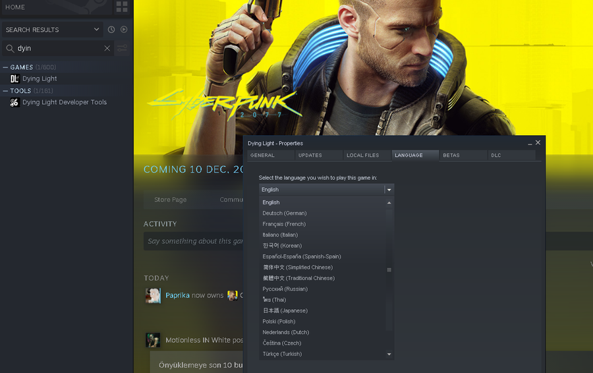The height and width of the screenshot is (373, 593).
Task: Open the library grid view icon
Action: click(x=122, y=7)
